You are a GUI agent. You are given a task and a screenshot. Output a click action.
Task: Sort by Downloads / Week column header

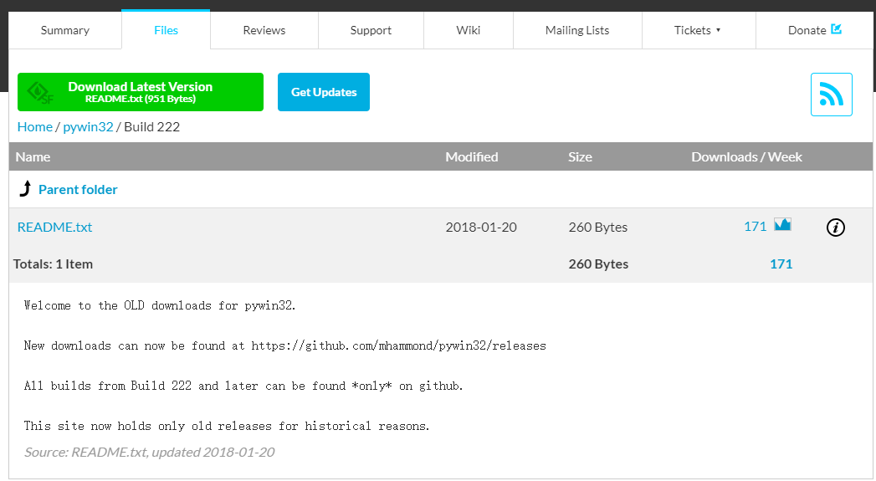point(746,157)
